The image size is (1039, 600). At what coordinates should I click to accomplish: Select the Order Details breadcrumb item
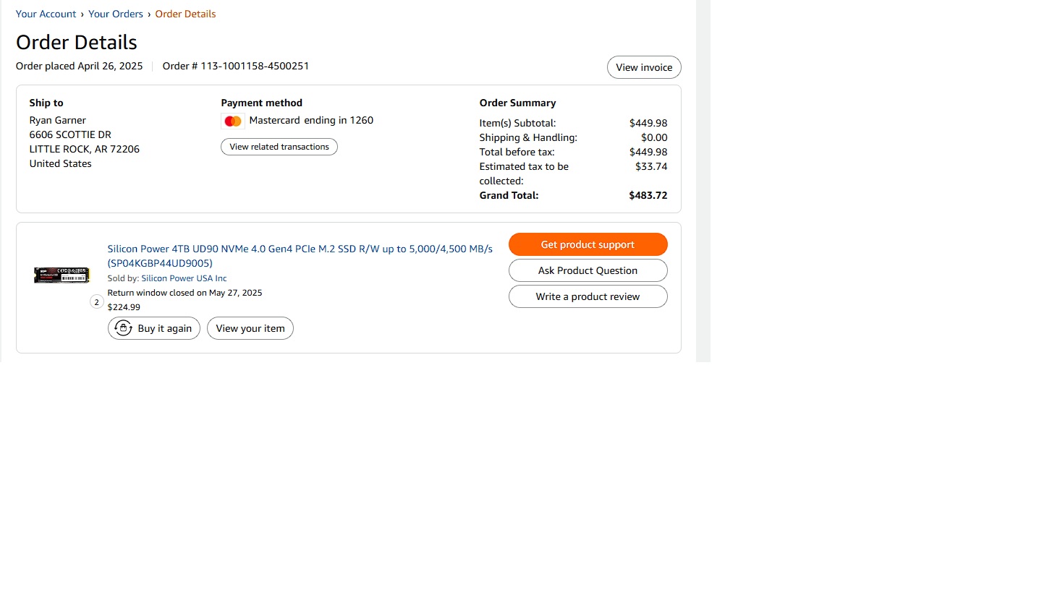point(185,14)
